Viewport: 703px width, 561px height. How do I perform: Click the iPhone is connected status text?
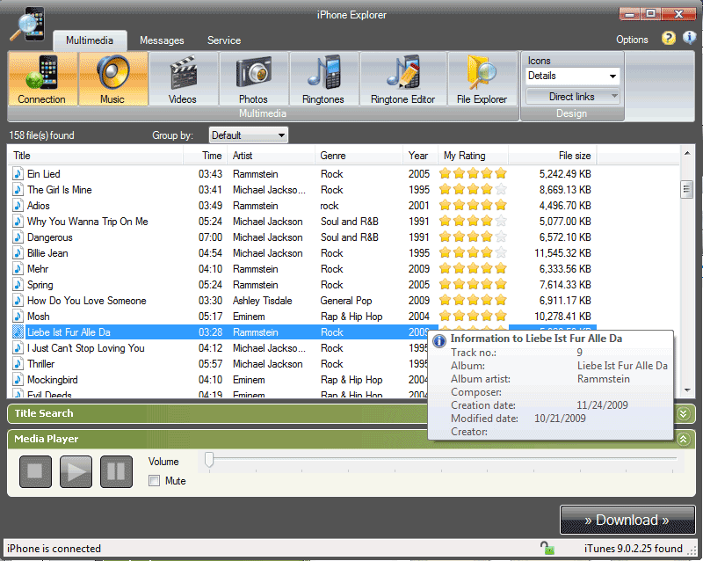click(54, 549)
